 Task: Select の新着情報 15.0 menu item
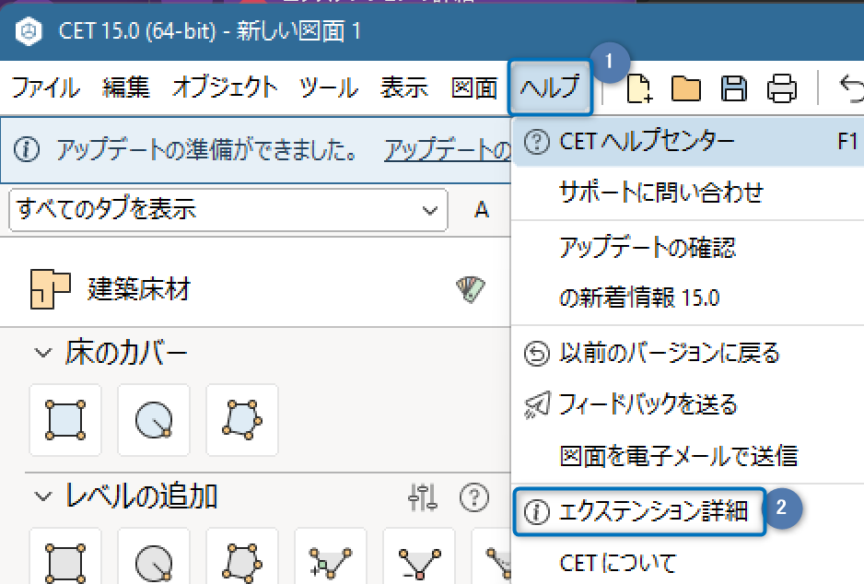point(689,298)
